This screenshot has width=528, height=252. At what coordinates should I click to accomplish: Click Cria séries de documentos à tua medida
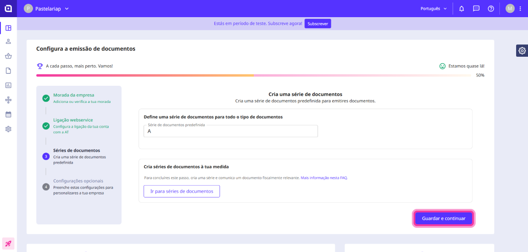[186, 167]
